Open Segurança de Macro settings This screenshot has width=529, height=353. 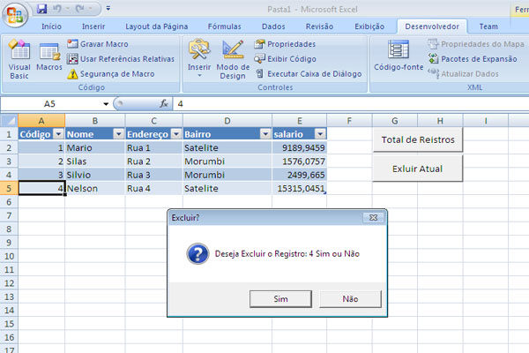(111, 73)
